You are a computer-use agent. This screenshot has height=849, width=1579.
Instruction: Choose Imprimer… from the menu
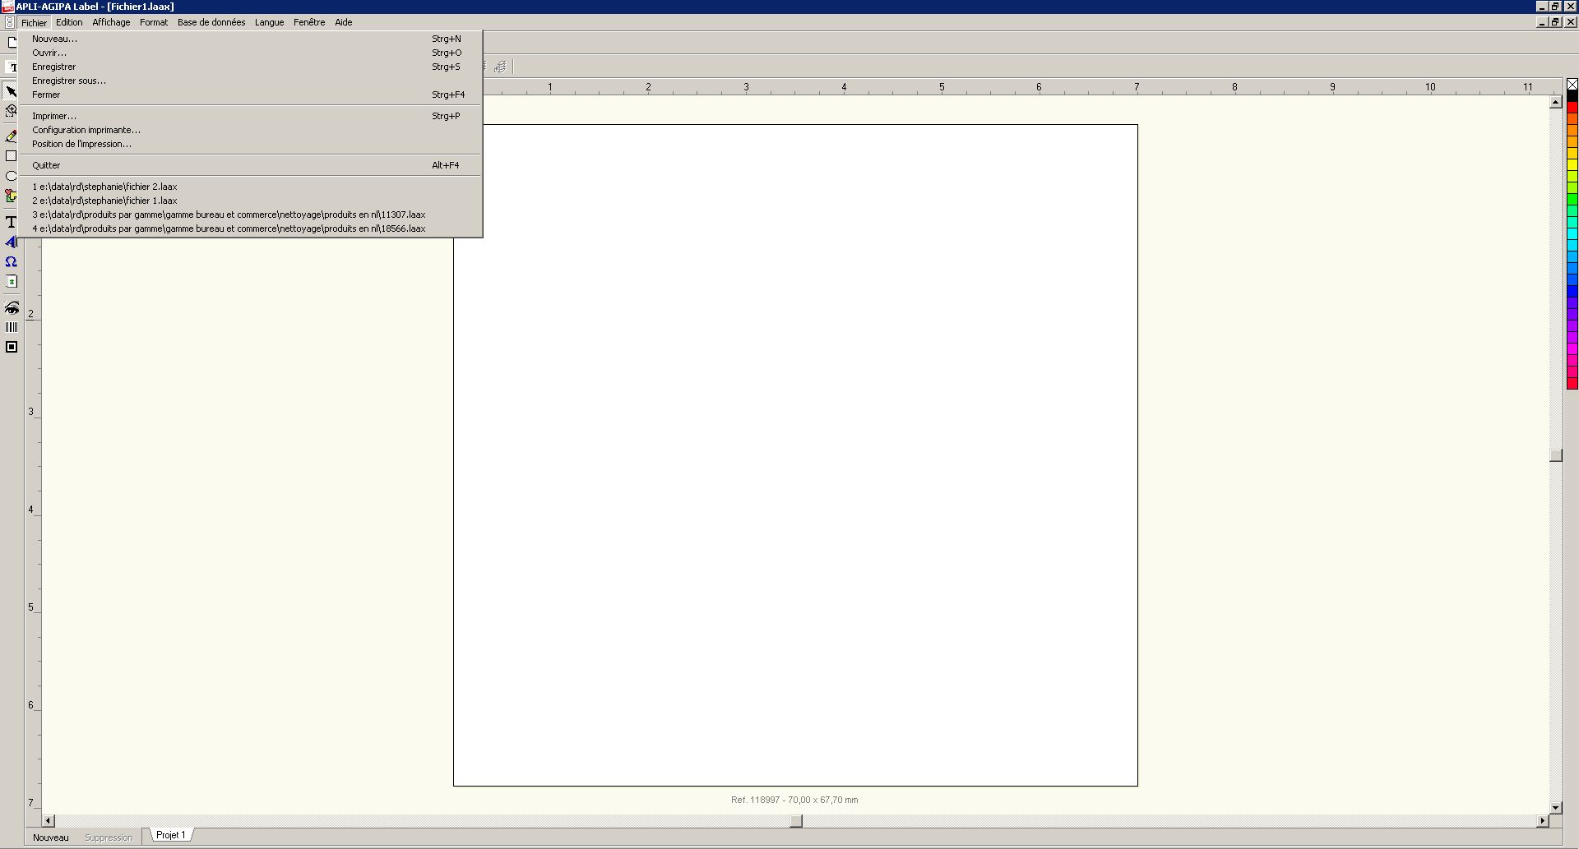point(54,116)
